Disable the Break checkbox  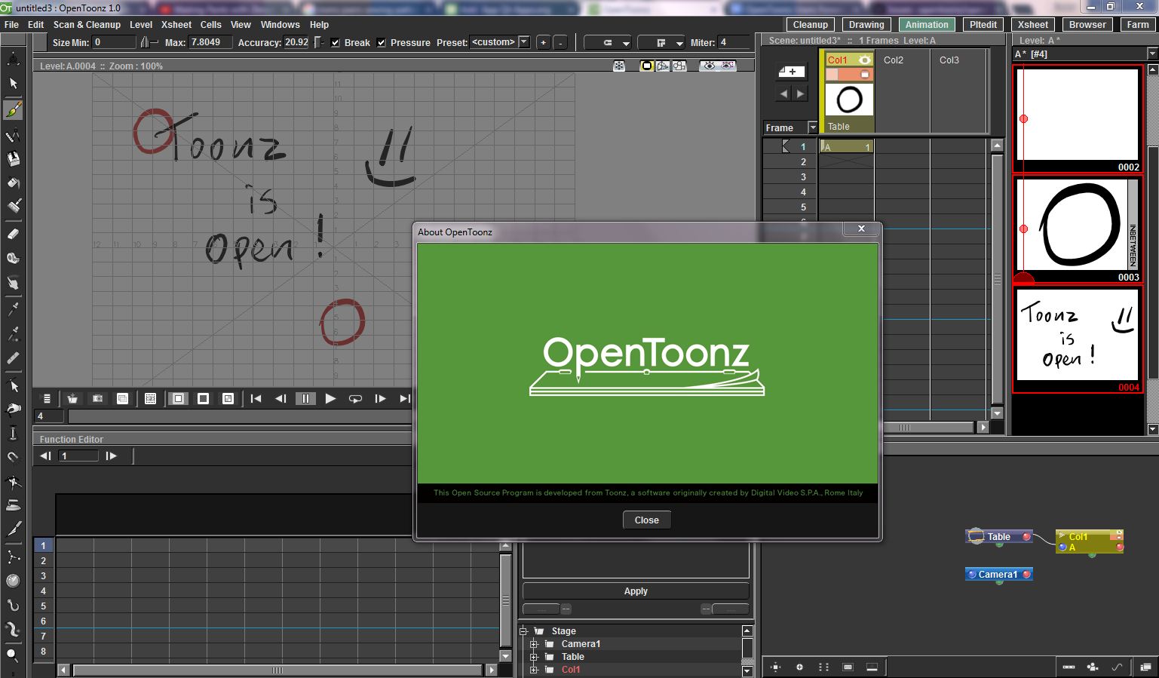pos(335,42)
